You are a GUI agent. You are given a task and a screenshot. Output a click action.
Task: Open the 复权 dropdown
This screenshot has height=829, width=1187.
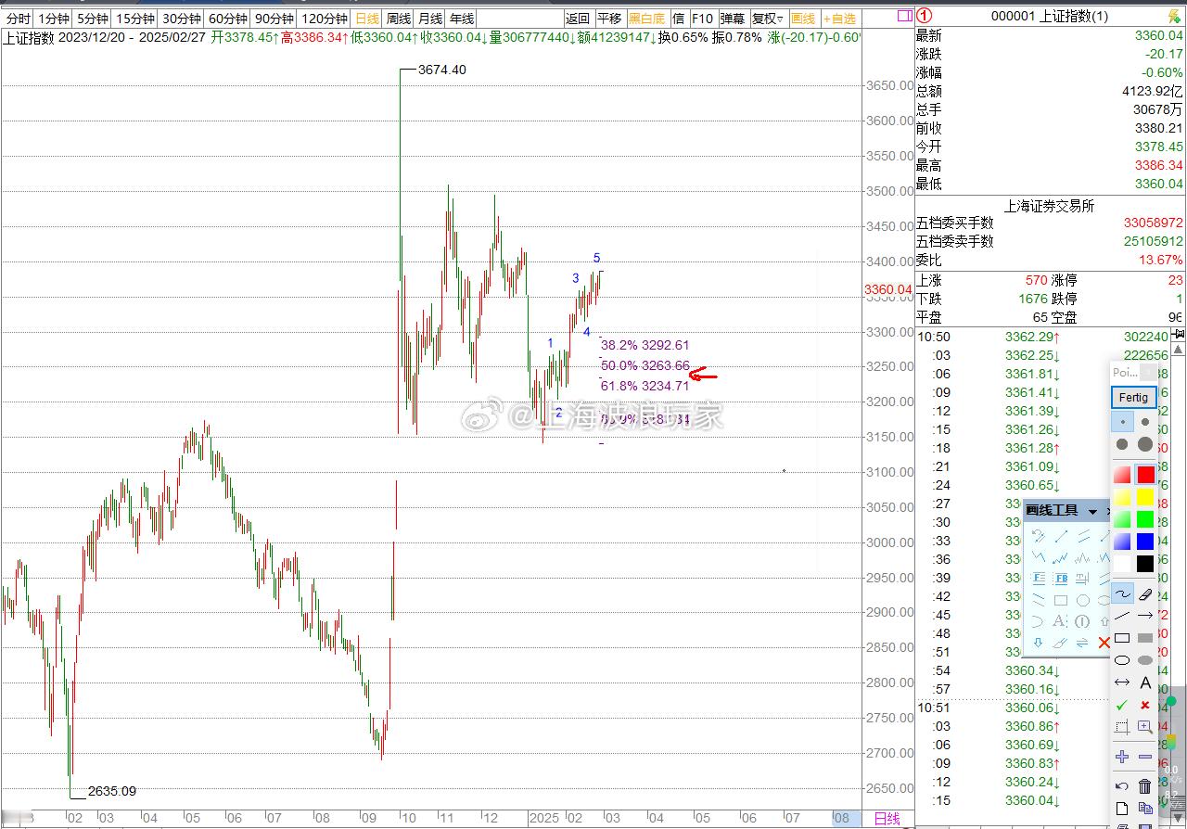click(x=767, y=19)
